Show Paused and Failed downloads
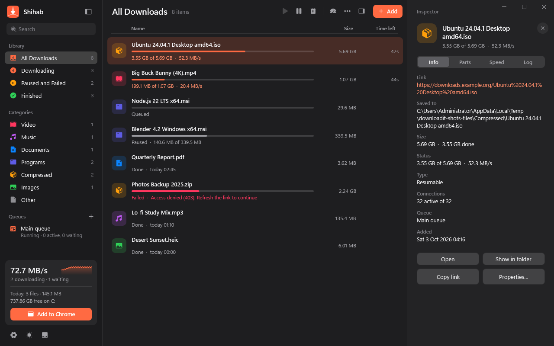 (51, 83)
